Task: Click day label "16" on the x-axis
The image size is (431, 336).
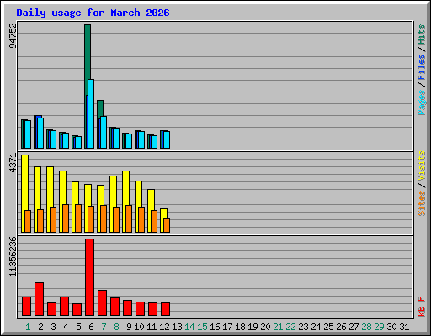Action: click(x=215, y=327)
